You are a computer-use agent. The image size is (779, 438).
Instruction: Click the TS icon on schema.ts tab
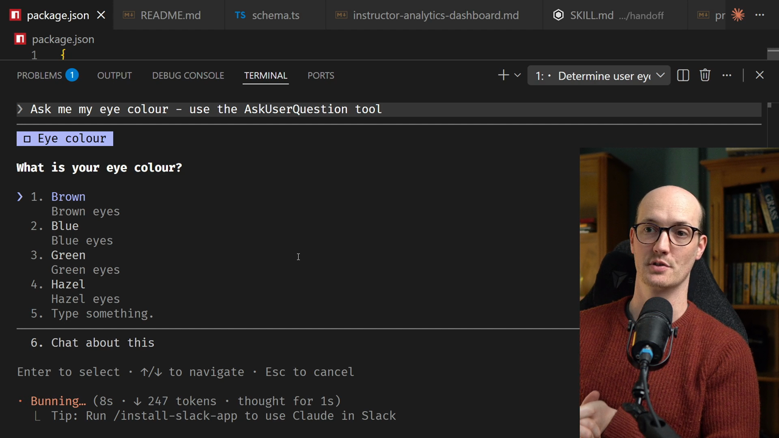tap(240, 15)
